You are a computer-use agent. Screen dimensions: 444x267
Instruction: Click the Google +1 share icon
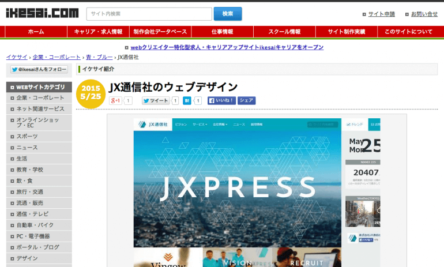click(115, 100)
